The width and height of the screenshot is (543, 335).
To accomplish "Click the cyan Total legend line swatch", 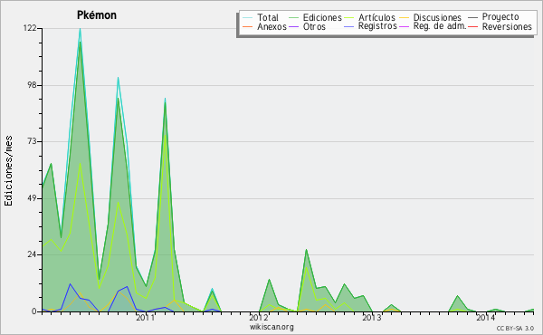I will point(248,17).
